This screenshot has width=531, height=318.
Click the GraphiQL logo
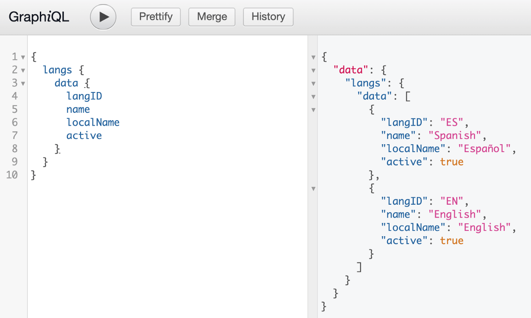pyautogui.click(x=38, y=16)
